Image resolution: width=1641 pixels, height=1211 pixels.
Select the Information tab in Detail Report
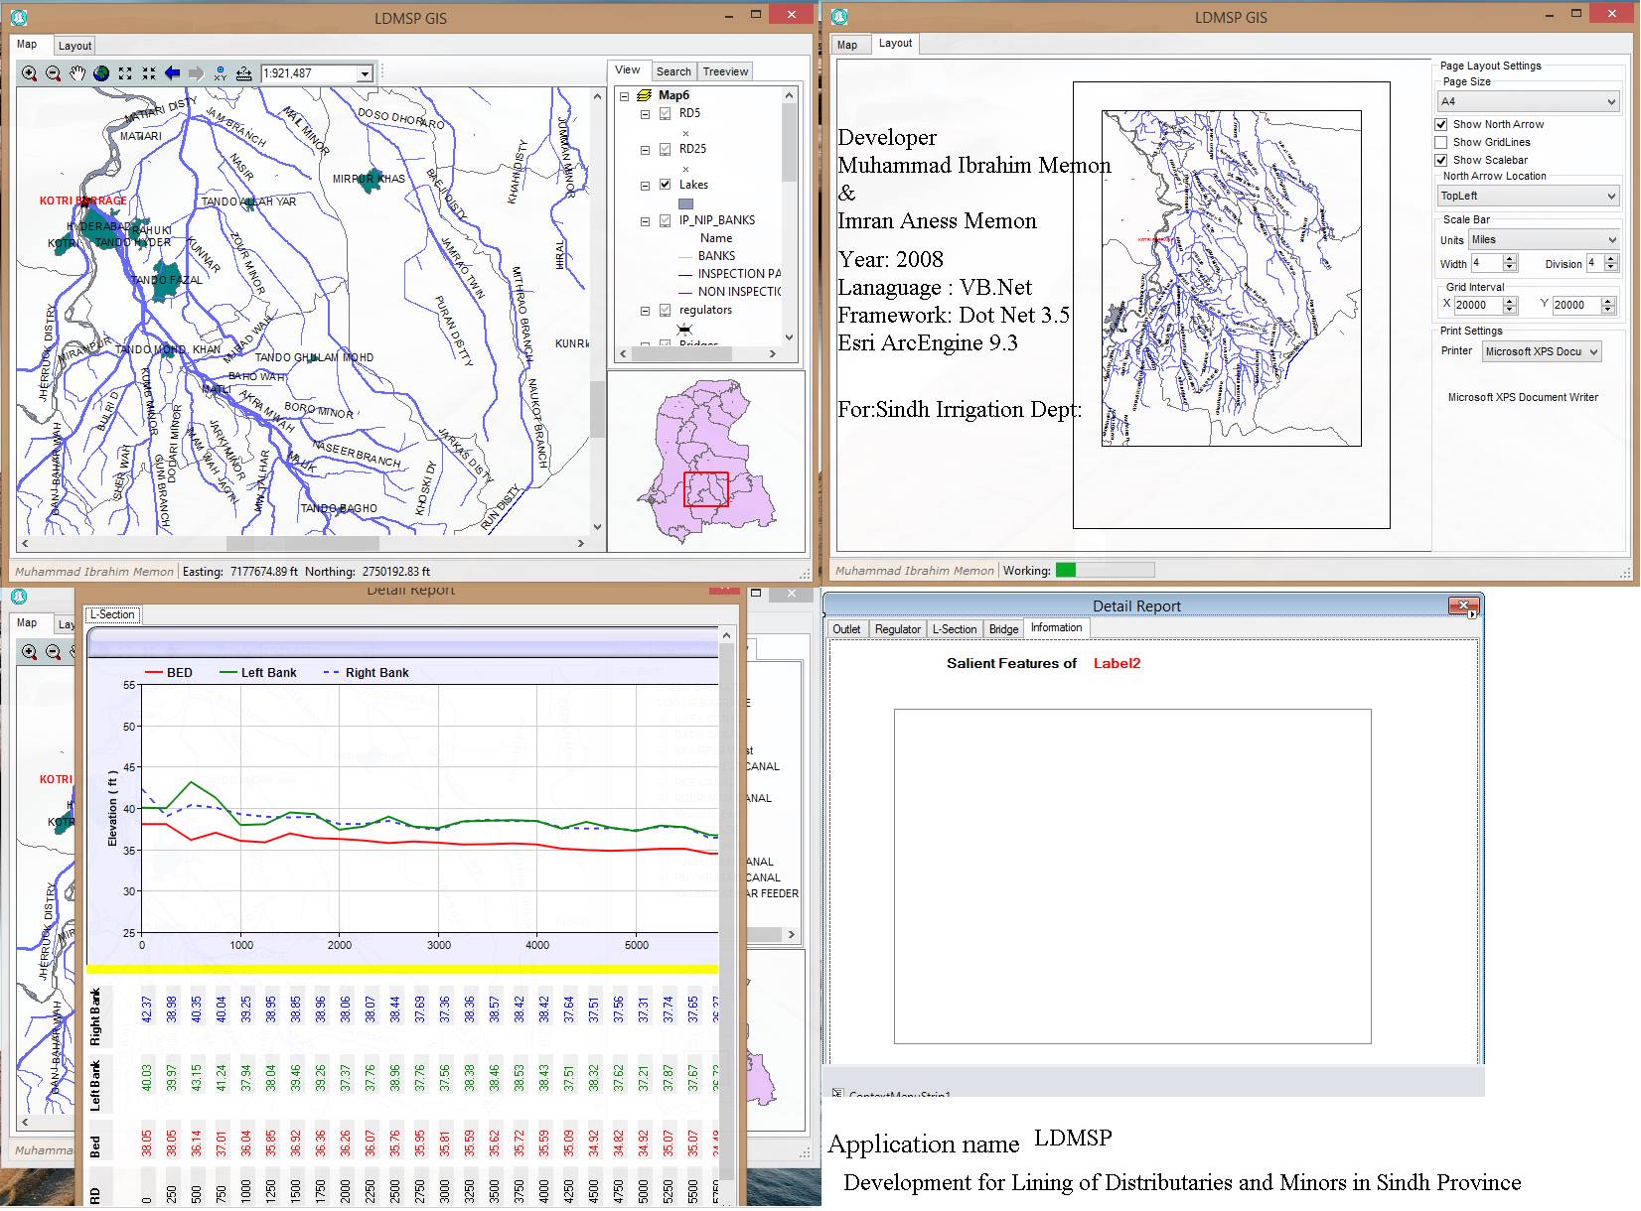tap(1056, 627)
